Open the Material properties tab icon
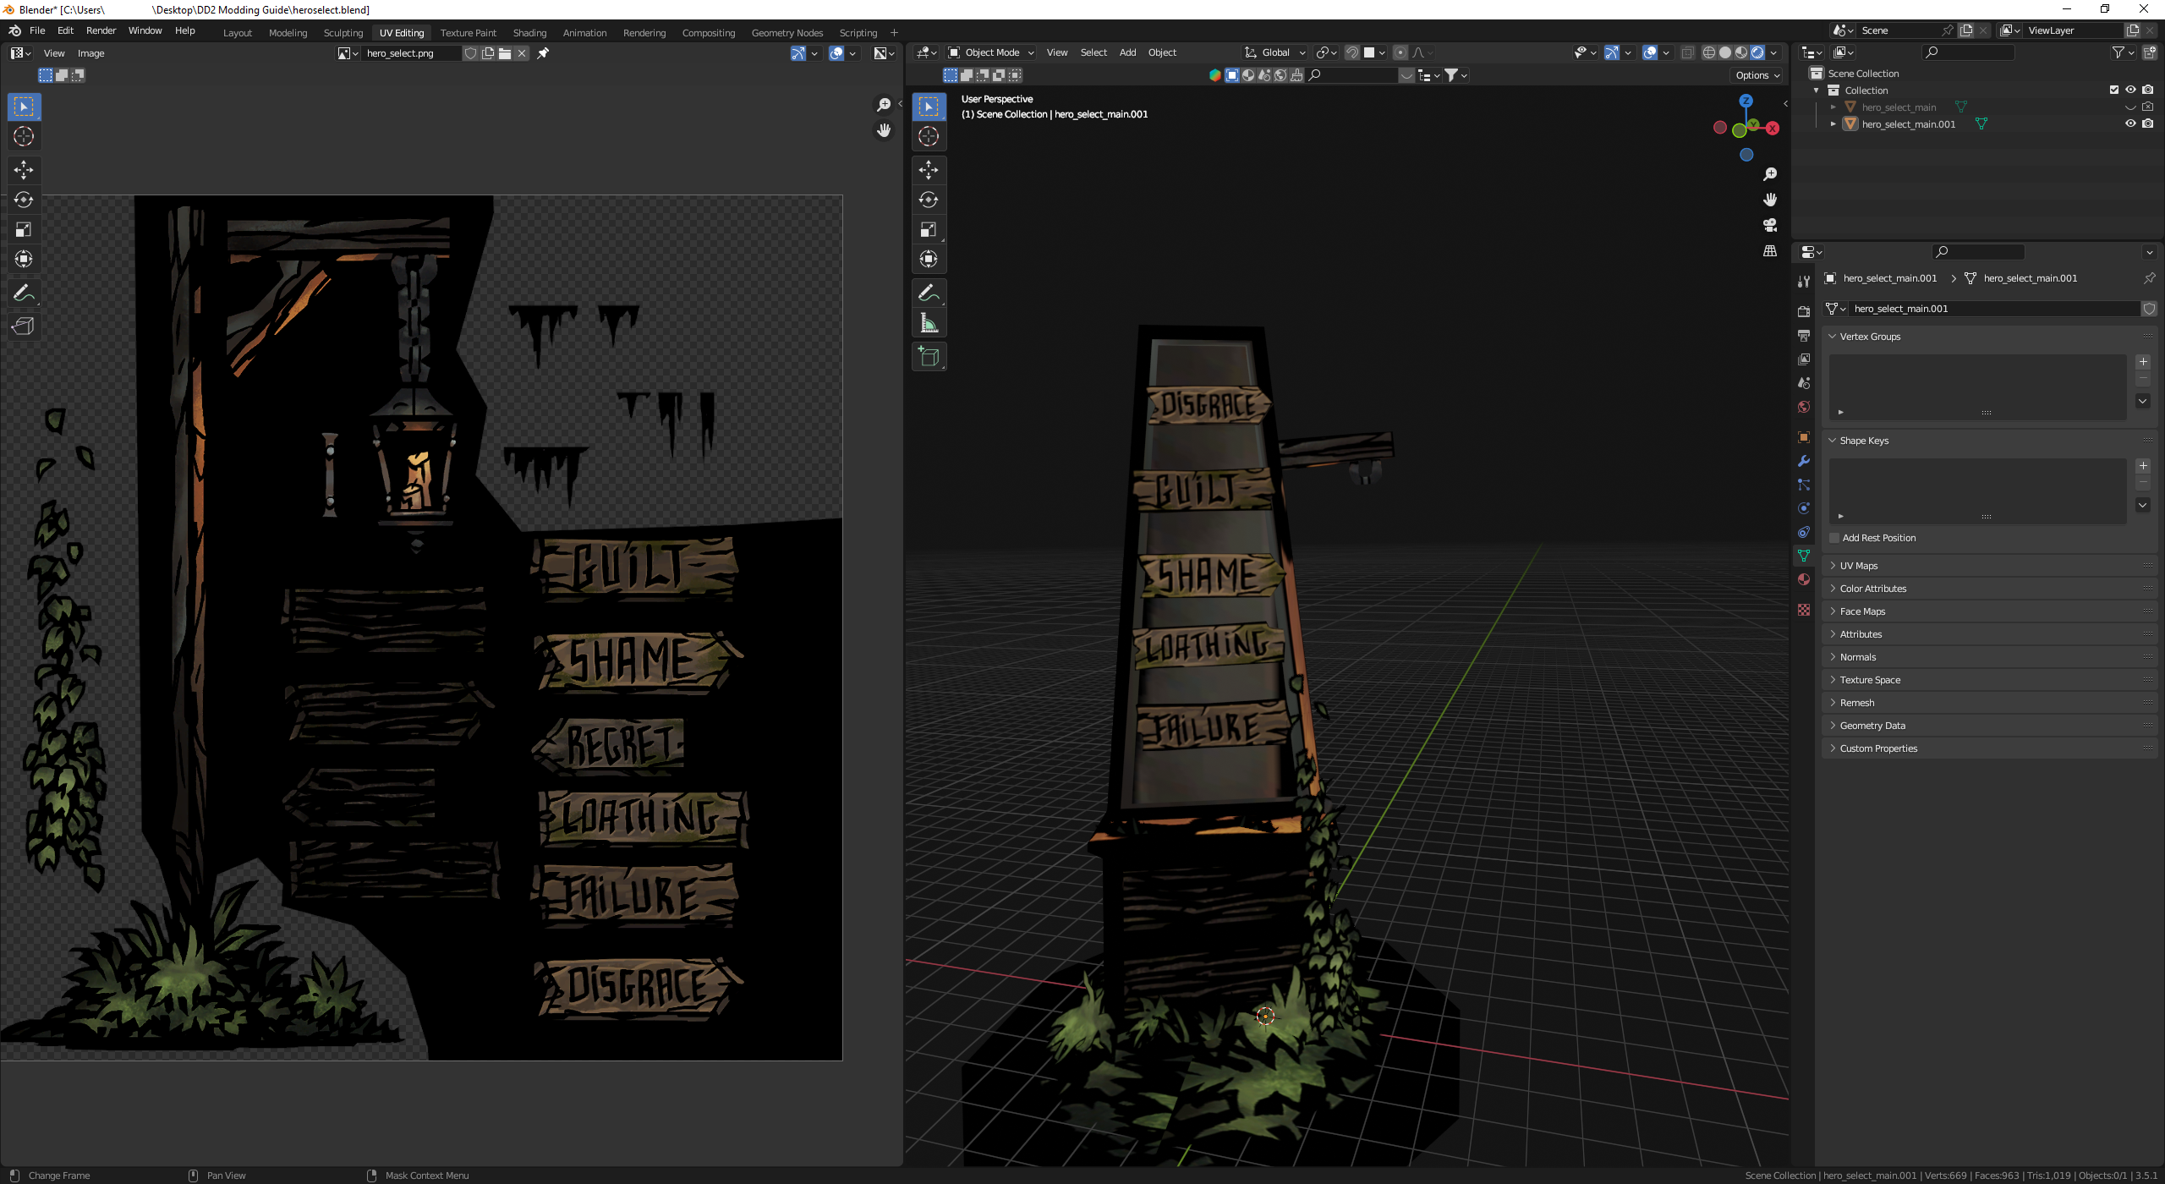This screenshot has width=2165, height=1184. tap(1804, 579)
